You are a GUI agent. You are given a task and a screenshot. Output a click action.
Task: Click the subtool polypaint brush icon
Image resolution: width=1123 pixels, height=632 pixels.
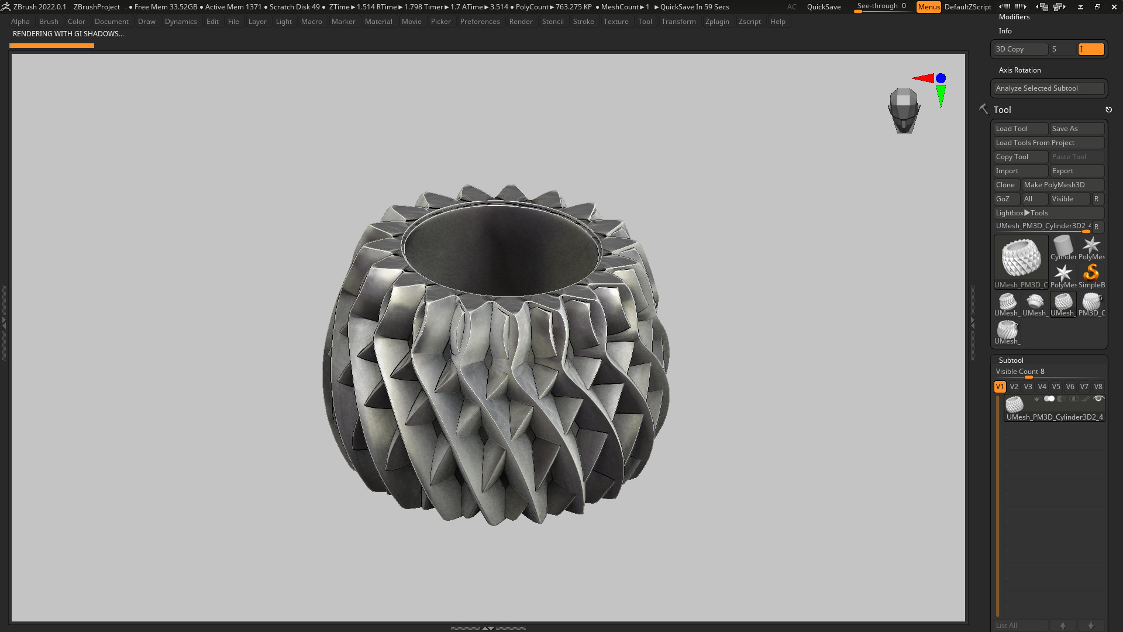(x=1086, y=399)
